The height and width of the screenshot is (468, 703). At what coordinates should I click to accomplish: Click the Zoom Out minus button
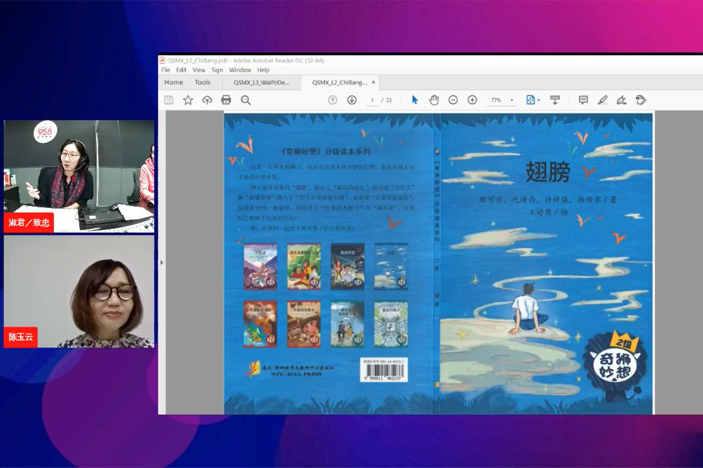(x=453, y=100)
